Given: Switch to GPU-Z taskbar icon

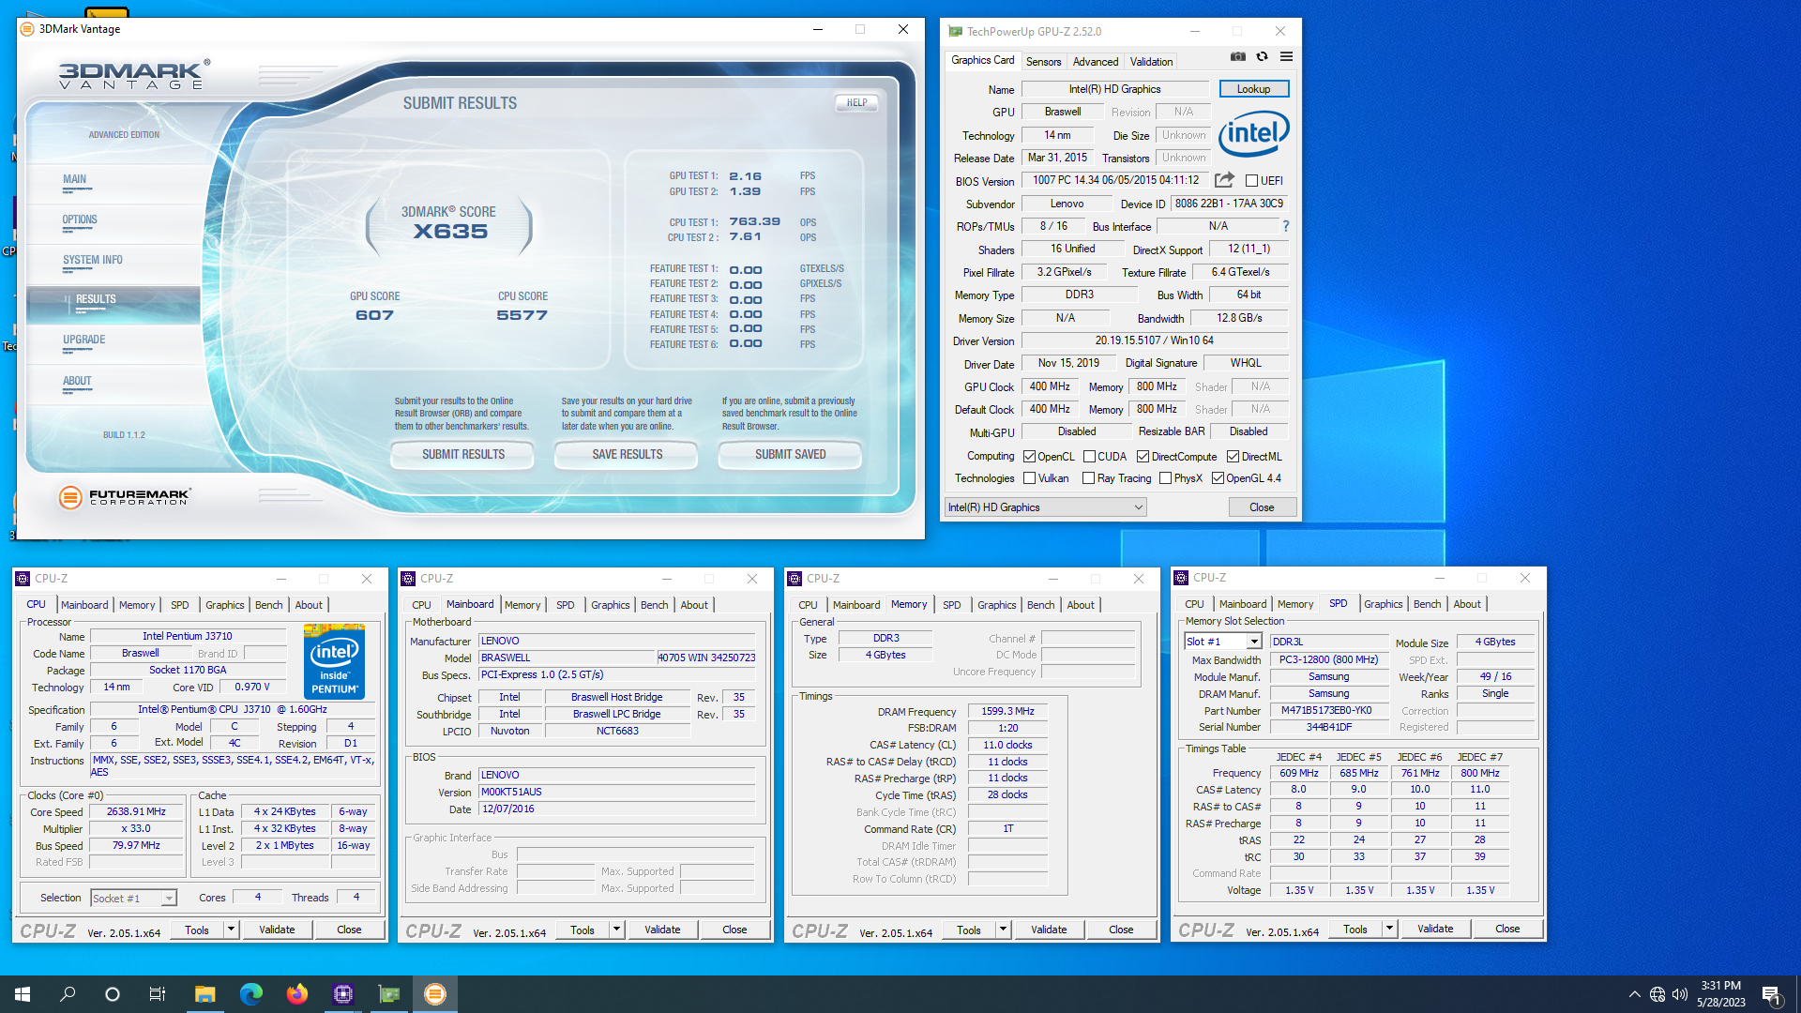Looking at the screenshot, I should click(388, 994).
